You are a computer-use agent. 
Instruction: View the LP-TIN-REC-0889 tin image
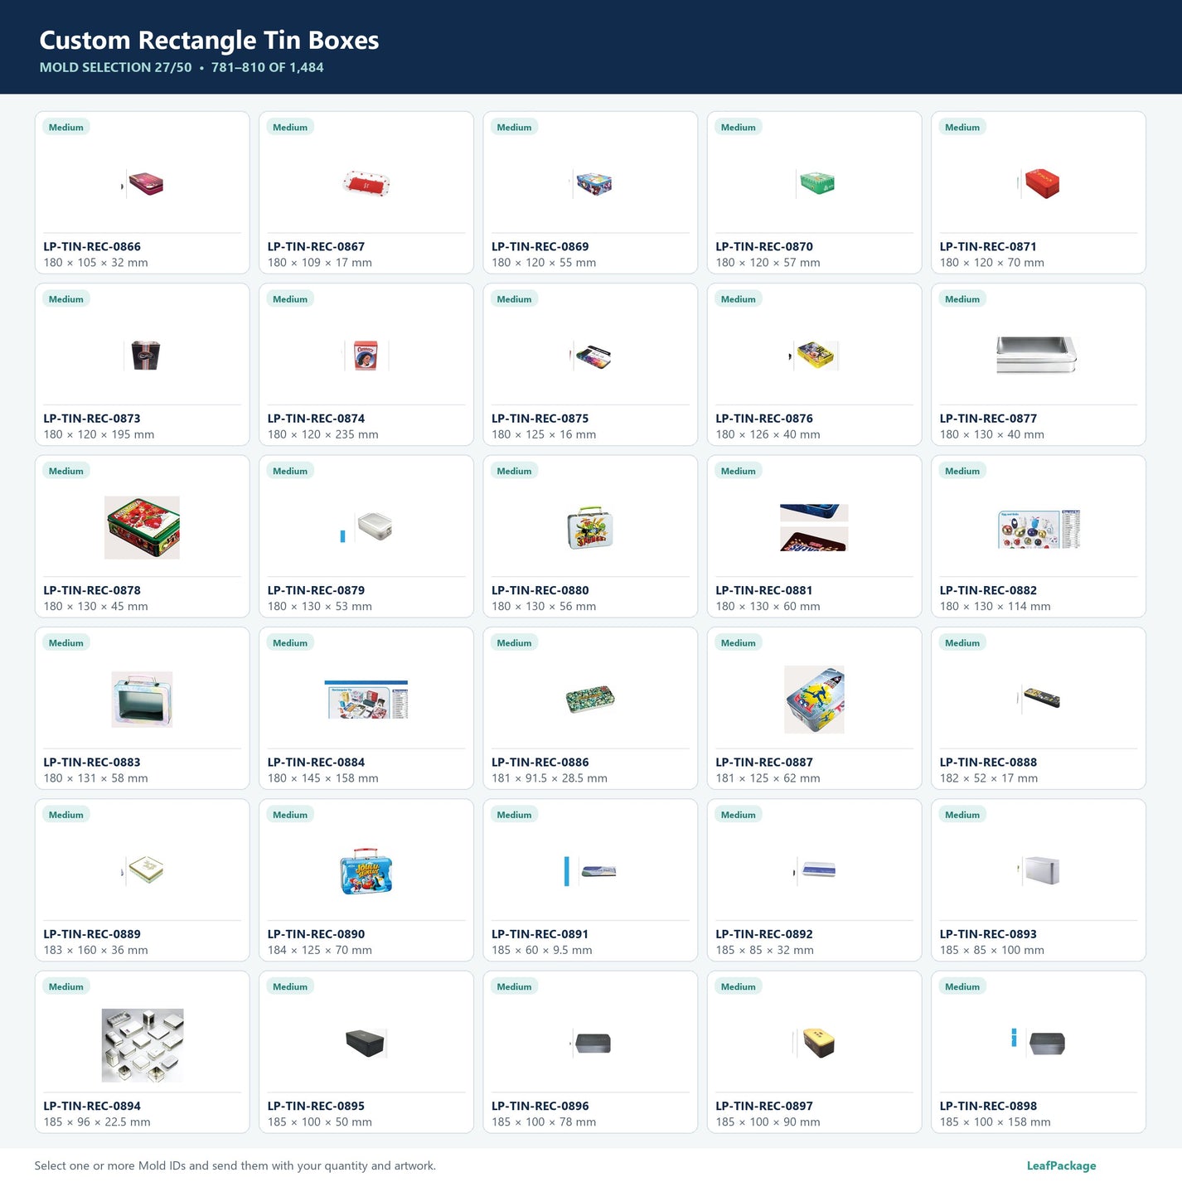(143, 870)
